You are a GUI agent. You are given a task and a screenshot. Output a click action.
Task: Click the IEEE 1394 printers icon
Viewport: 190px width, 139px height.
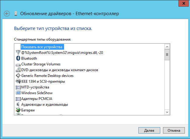pos(18,81)
